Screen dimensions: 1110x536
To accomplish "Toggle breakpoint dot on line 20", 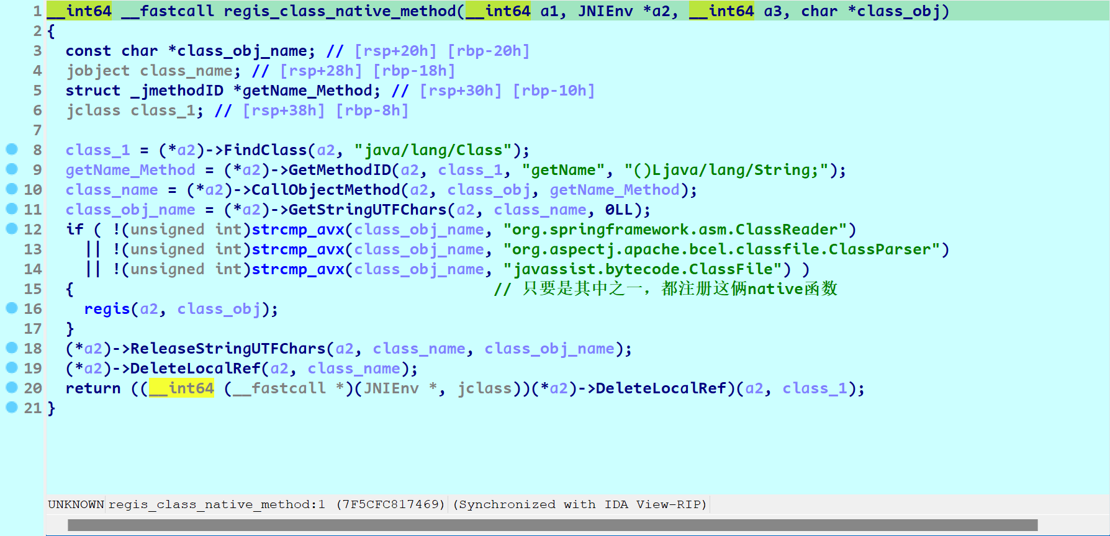I will point(11,387).
